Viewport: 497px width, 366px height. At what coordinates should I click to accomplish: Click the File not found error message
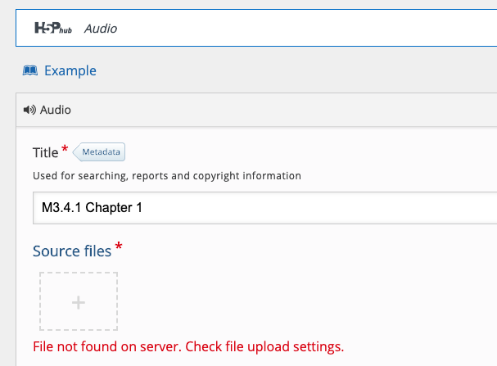point(188,346)
